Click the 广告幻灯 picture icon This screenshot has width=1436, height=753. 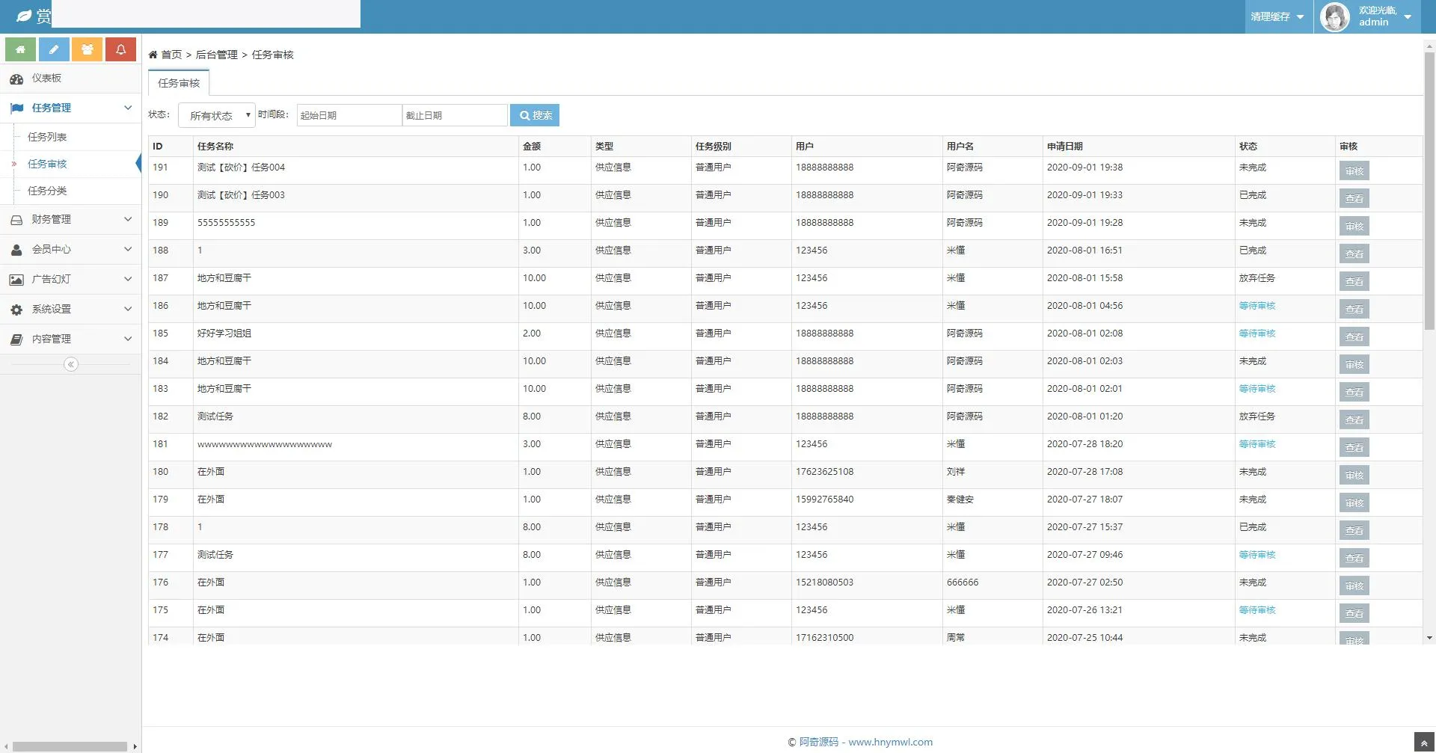coord(16,280)
